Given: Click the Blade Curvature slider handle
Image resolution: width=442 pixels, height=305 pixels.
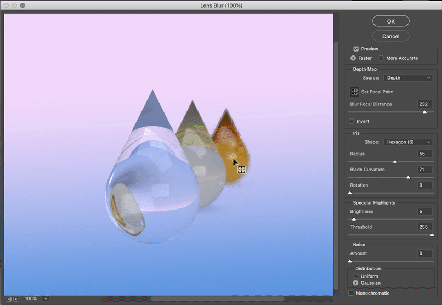Looking at the screenshot, I should (408, 177).
